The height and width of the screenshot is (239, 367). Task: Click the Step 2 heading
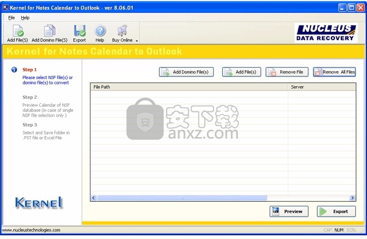pos(30,97)
